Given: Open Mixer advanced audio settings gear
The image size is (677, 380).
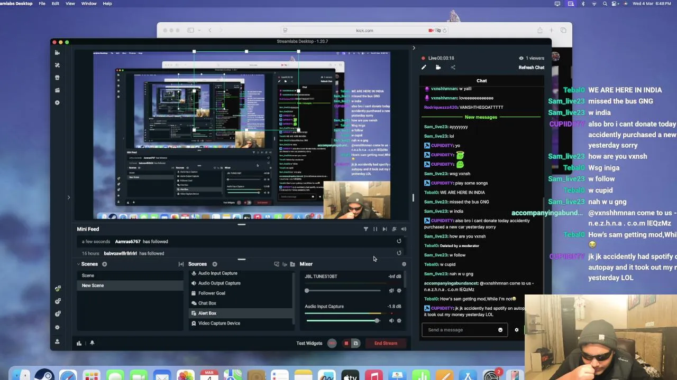Looking at the screenshot, I should [404, 264].
